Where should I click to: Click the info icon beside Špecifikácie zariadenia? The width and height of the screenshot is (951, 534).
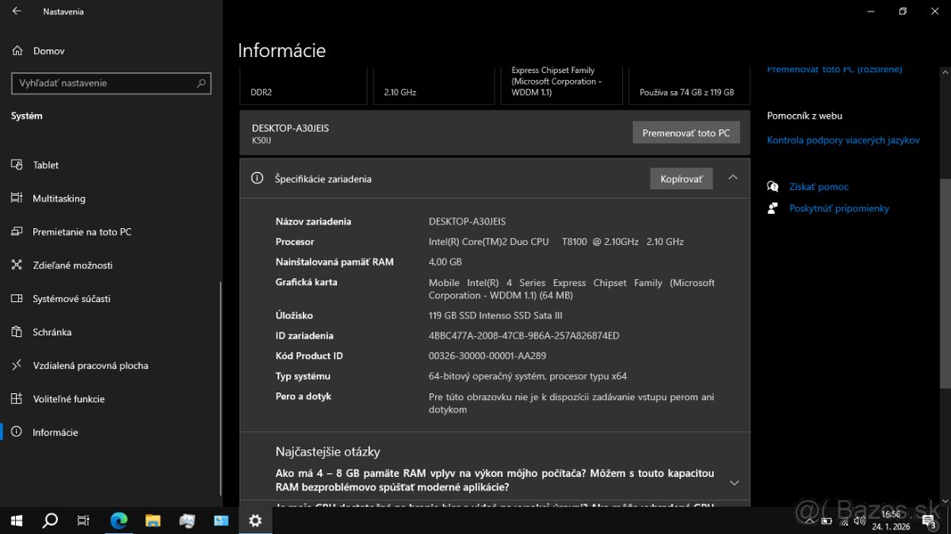[257, 178]
